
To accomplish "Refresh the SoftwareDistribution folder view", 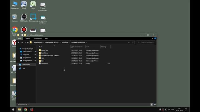I will (132, 42).
